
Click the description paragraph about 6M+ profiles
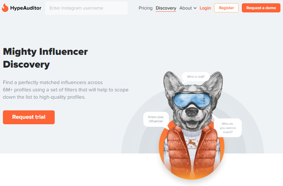point(66,90)
